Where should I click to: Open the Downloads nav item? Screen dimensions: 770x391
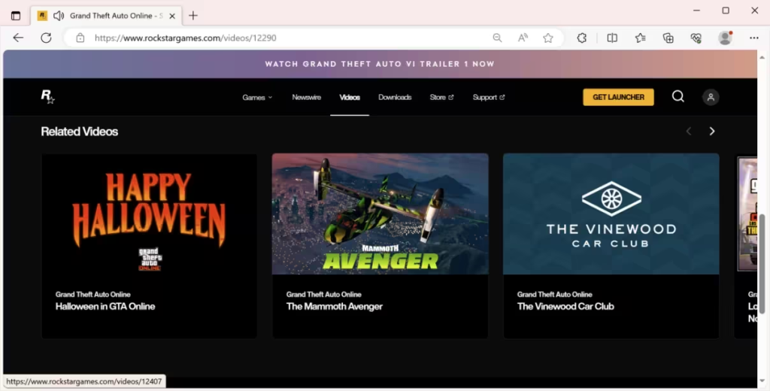coord(395,97)
